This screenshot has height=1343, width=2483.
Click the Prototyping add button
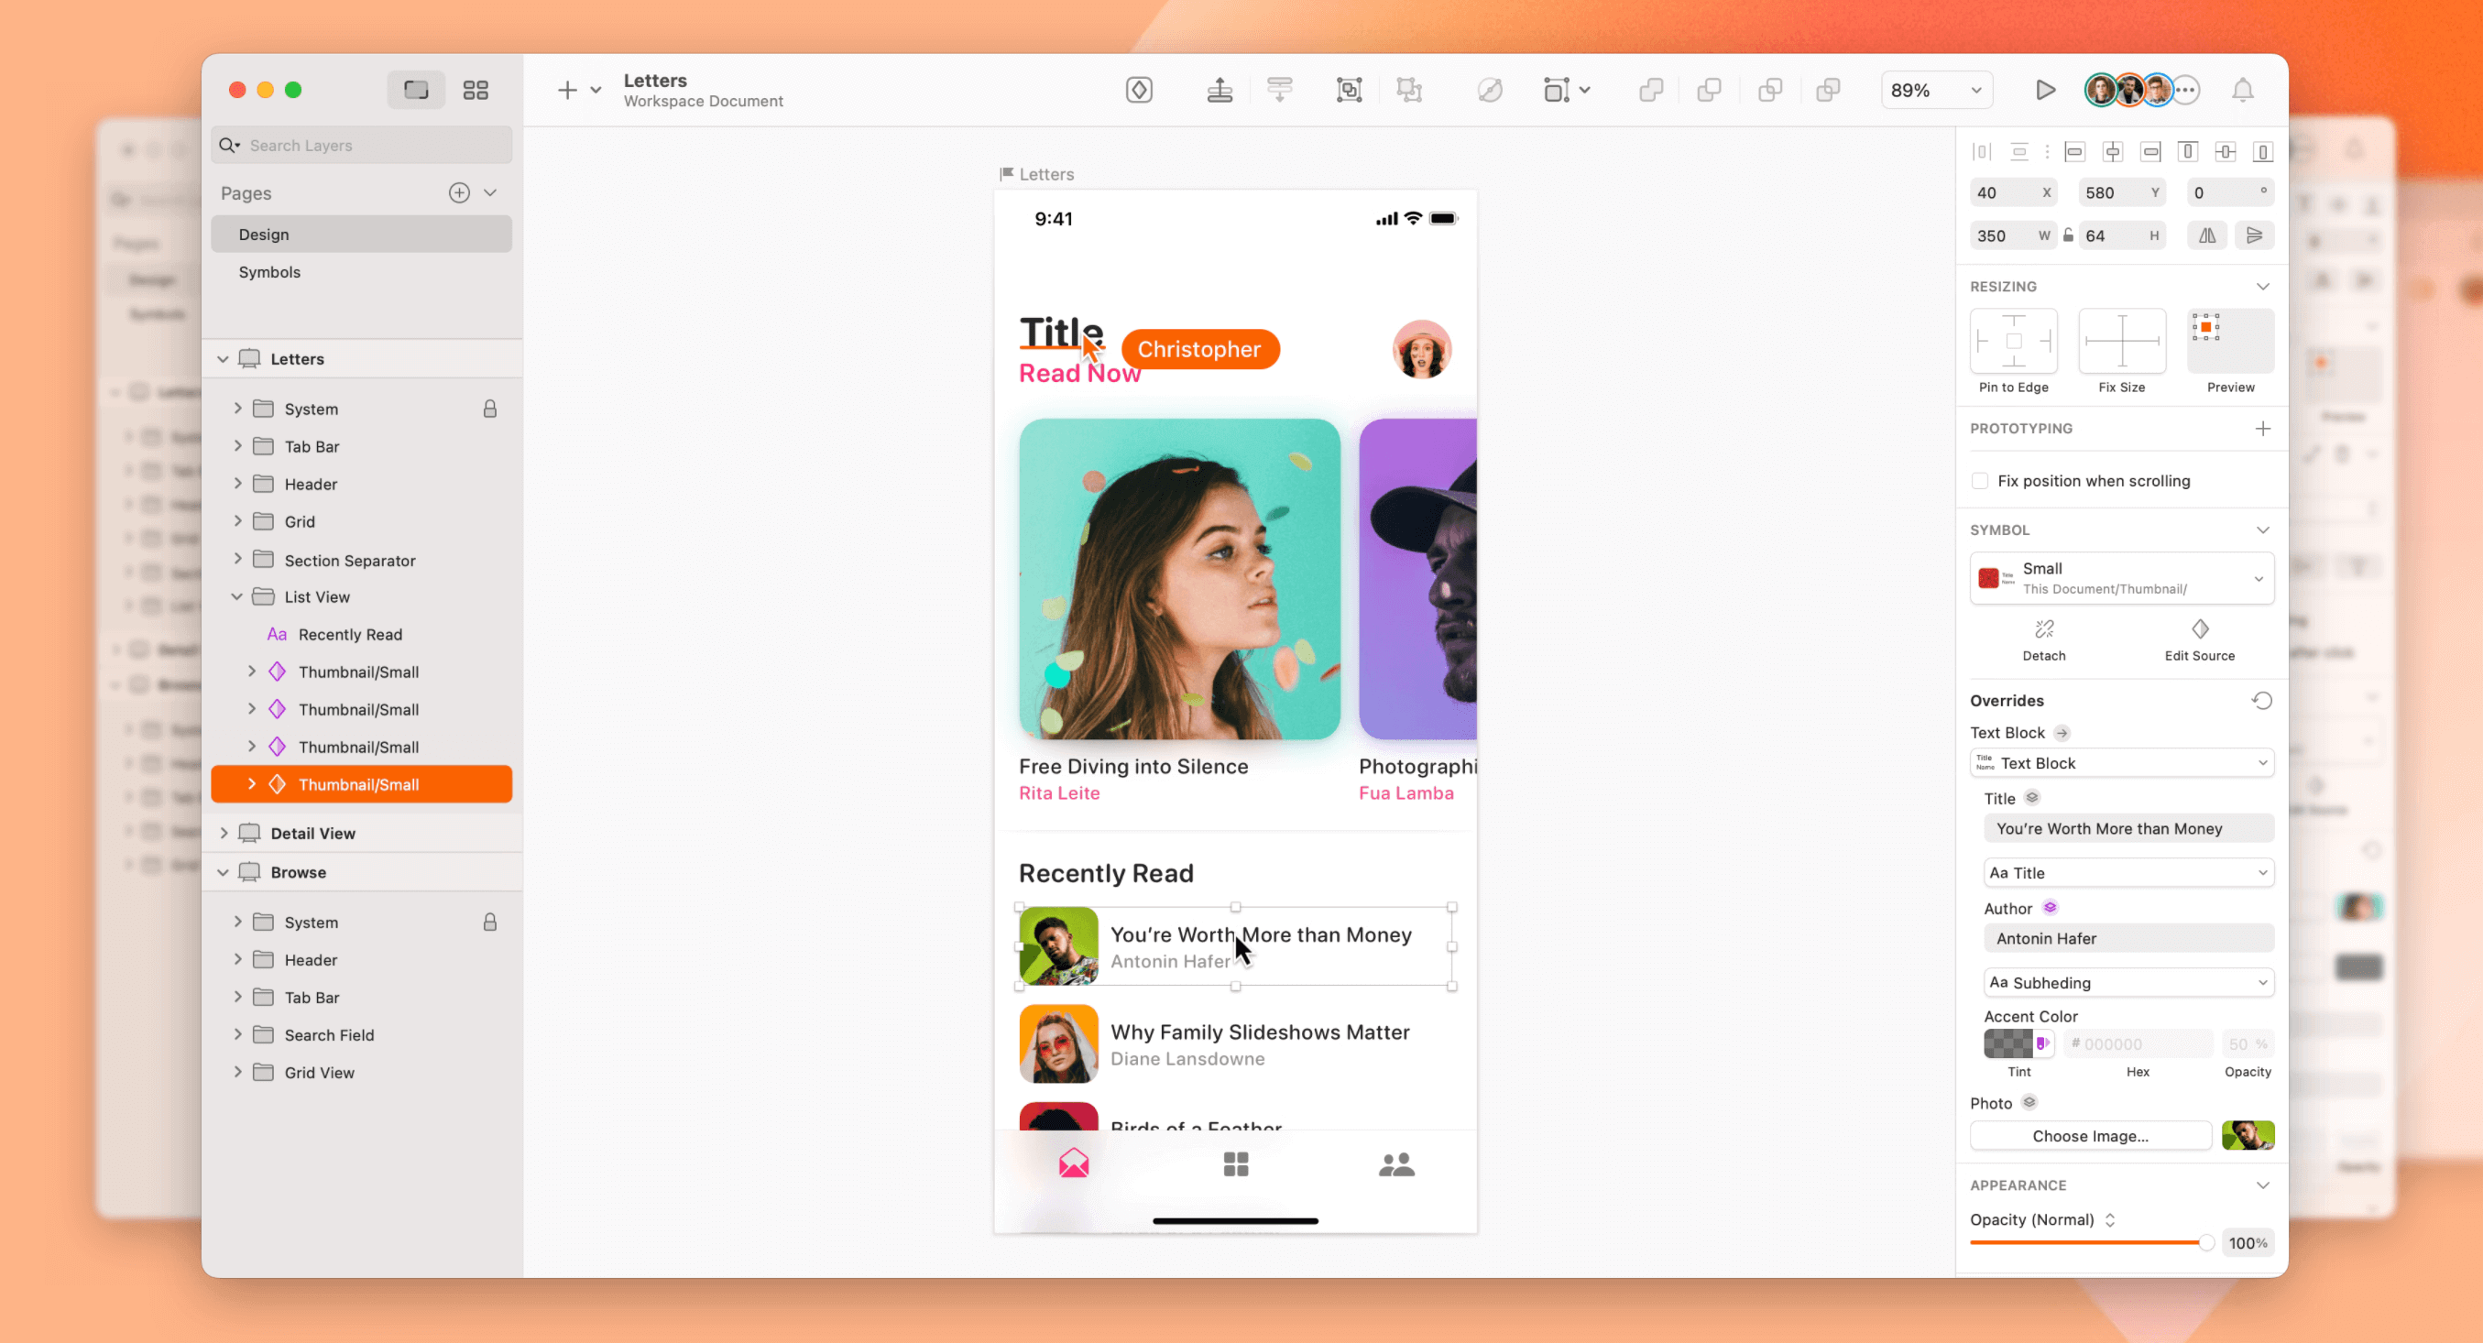coord(2263,429)
